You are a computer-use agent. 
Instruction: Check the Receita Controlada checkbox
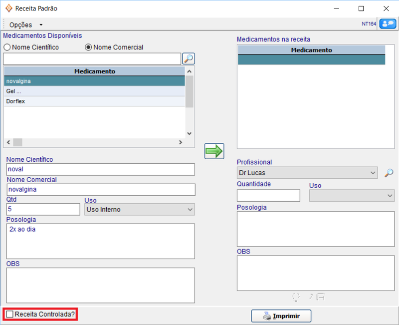[10, 314]
